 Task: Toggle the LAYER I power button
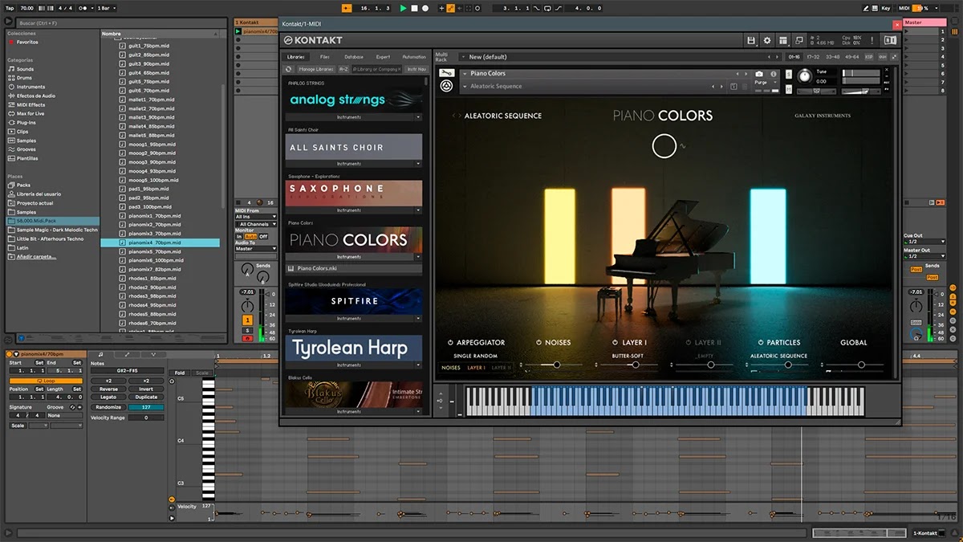click(616, 343)
